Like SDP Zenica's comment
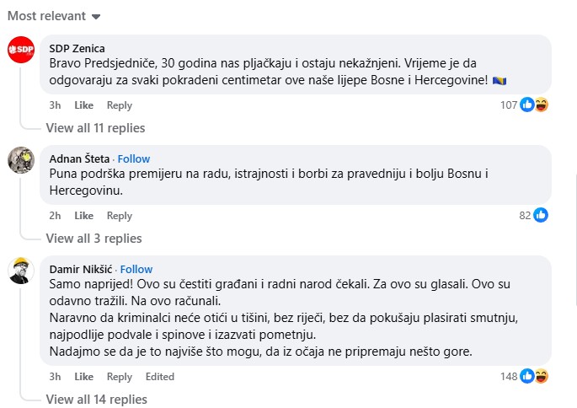 [x=83, y=105]
